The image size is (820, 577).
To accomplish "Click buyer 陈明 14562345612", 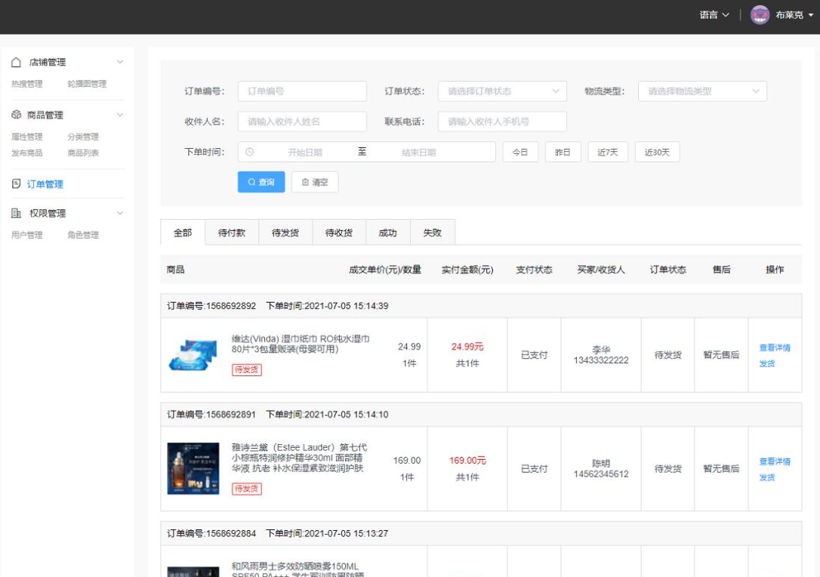I will point(601,469).
